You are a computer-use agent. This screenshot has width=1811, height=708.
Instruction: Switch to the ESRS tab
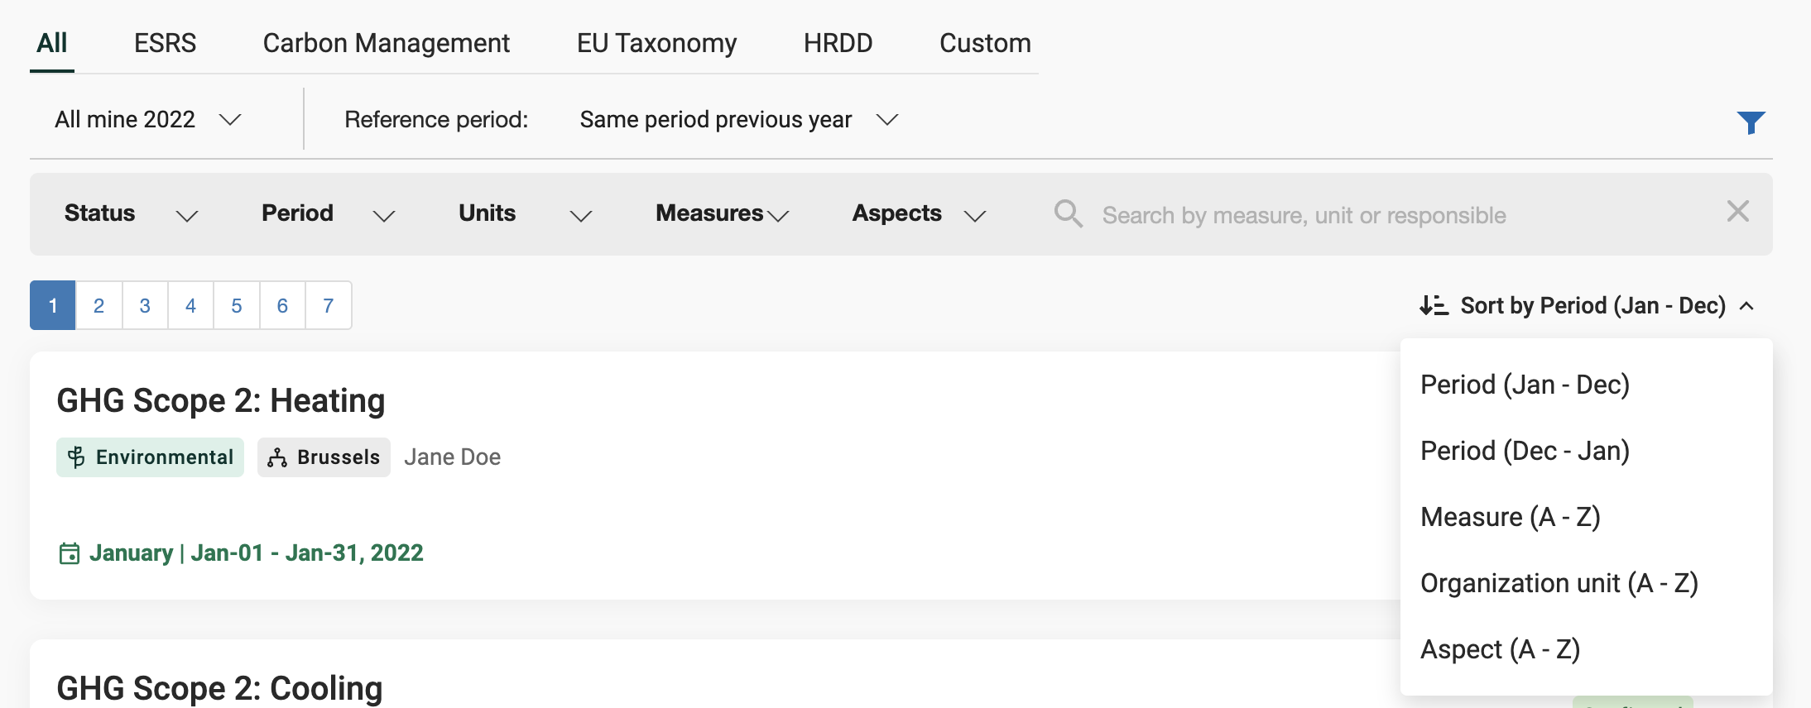[x=165, y=43]
